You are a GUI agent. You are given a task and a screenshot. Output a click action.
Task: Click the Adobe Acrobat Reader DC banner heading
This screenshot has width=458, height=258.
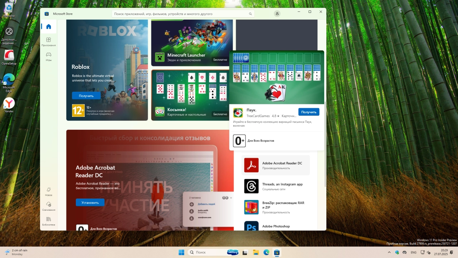pyautogui.click(x=95, y=171)
